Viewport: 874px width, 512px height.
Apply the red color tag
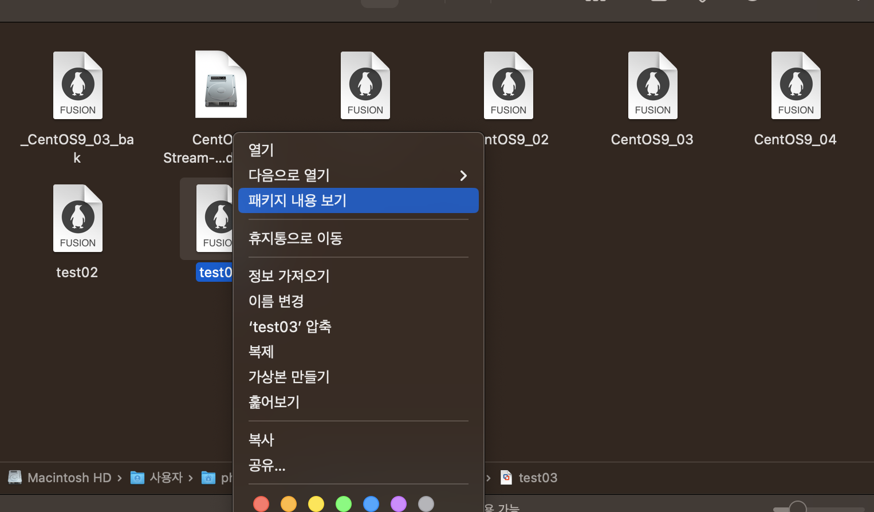pos(261,504)
